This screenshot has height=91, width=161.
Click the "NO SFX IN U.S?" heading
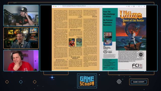[x=60, y=60]
